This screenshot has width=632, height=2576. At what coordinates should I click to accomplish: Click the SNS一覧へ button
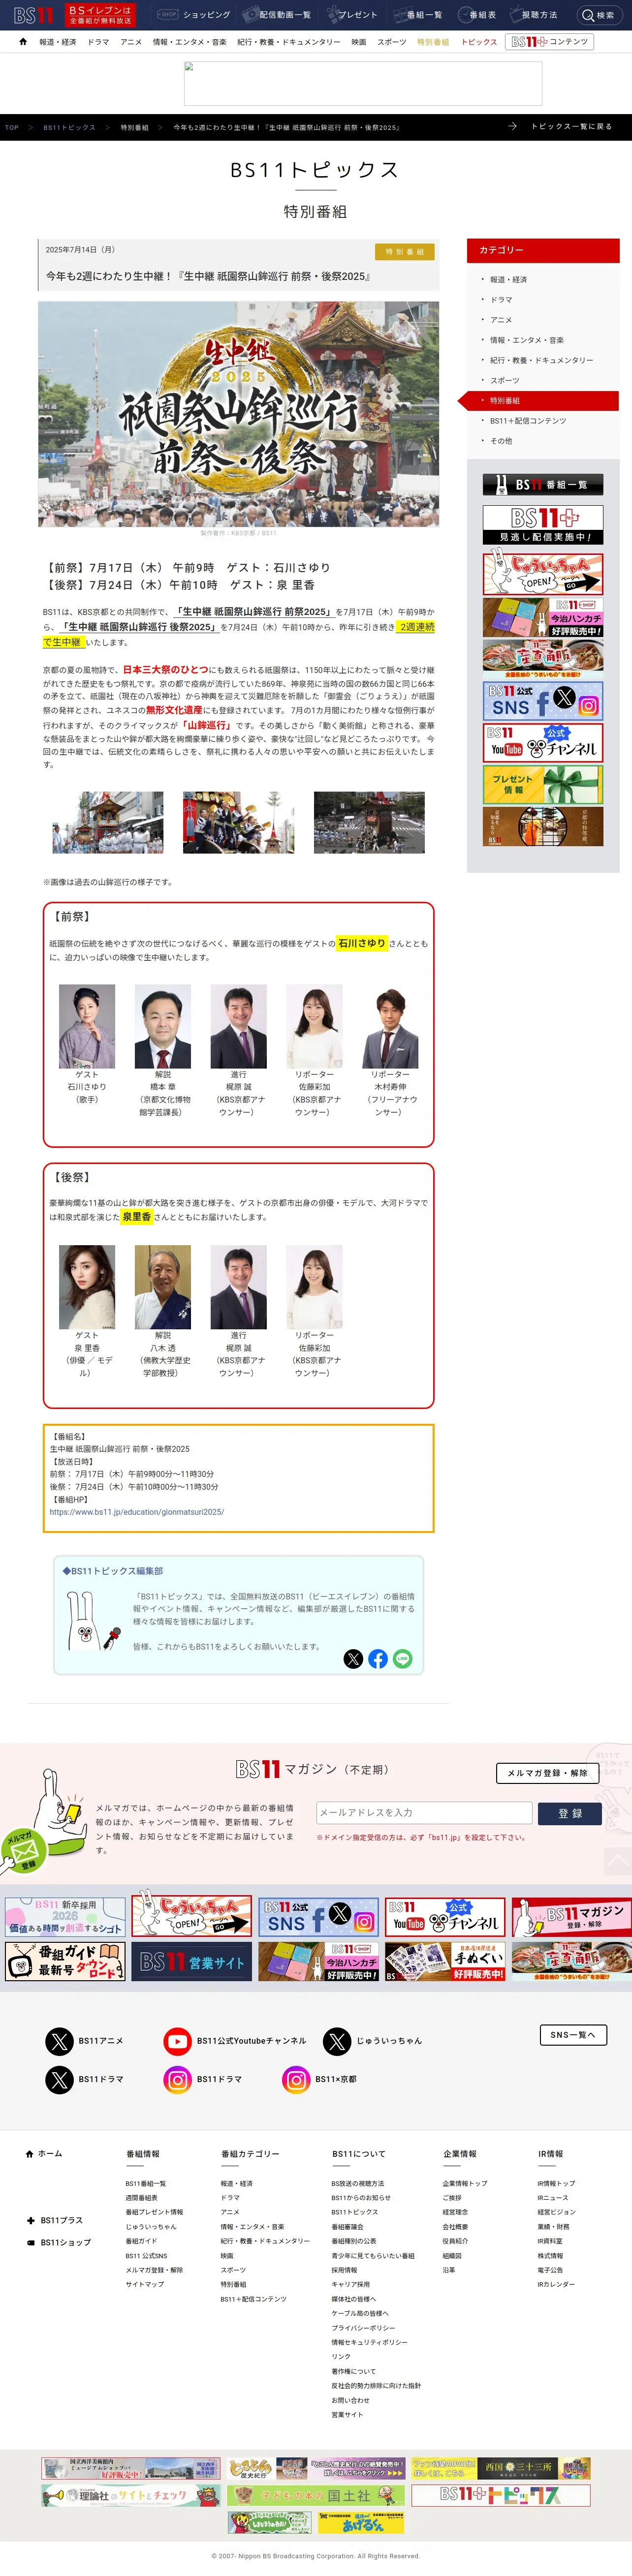tap(573, 2035)
